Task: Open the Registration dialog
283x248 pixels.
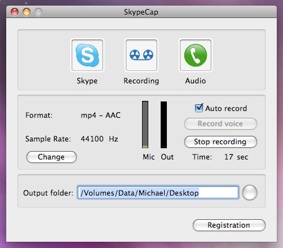Action: pyautogui.click(x=229, y=225)
